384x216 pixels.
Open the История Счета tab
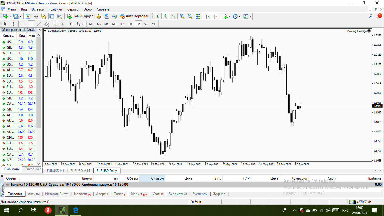(x=57, y=194)
